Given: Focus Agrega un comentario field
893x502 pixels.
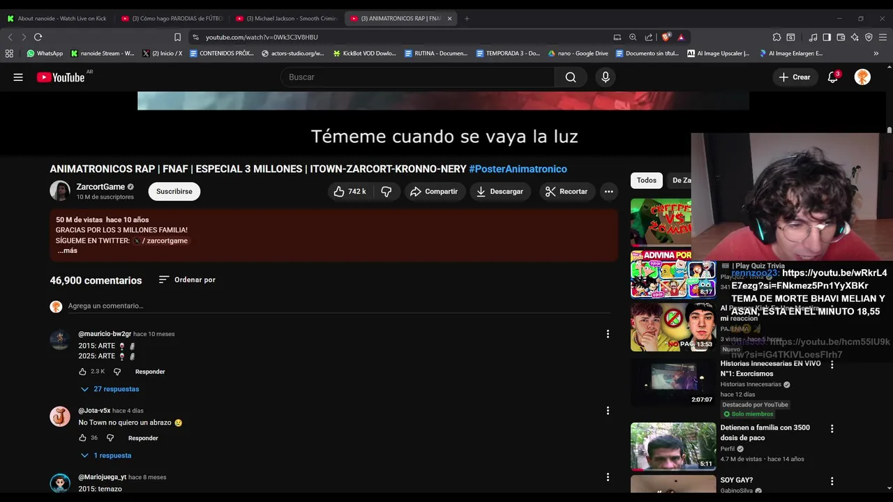Looking at the screenshot, I should 338,306.
